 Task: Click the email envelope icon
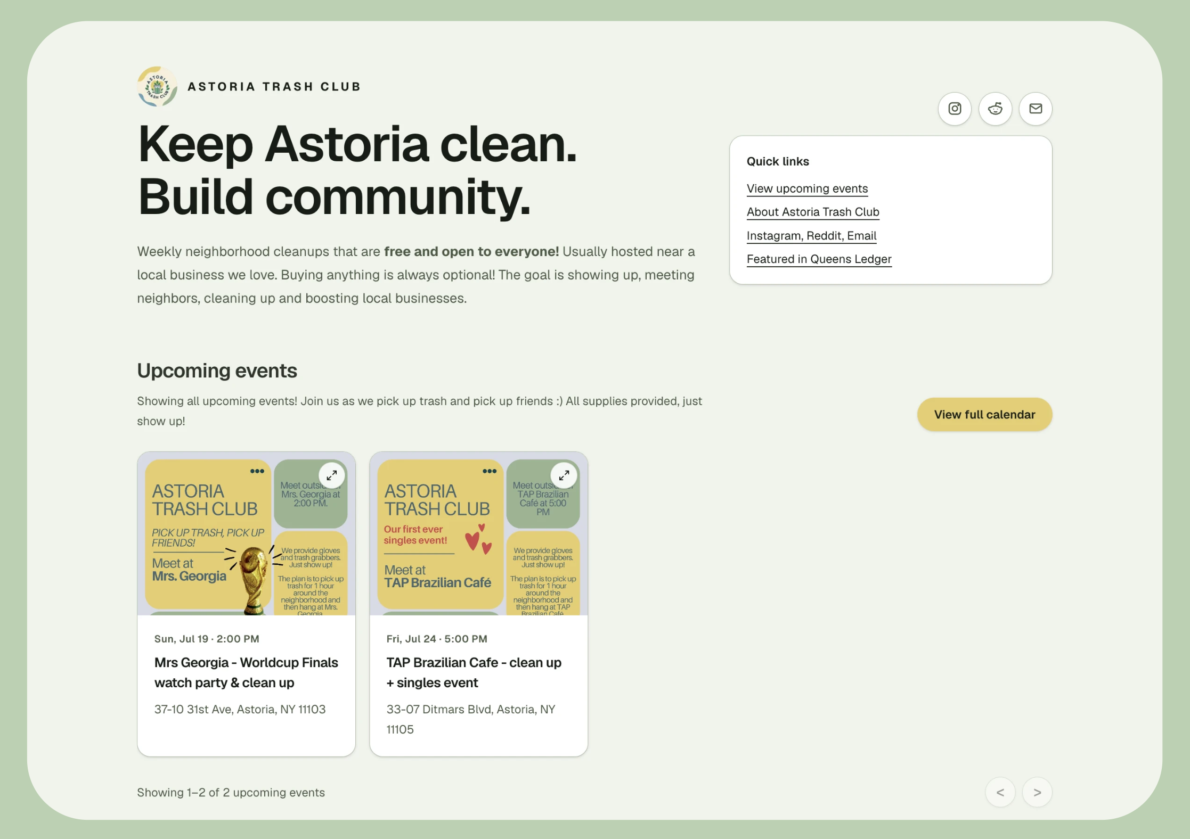[1036, 109]
